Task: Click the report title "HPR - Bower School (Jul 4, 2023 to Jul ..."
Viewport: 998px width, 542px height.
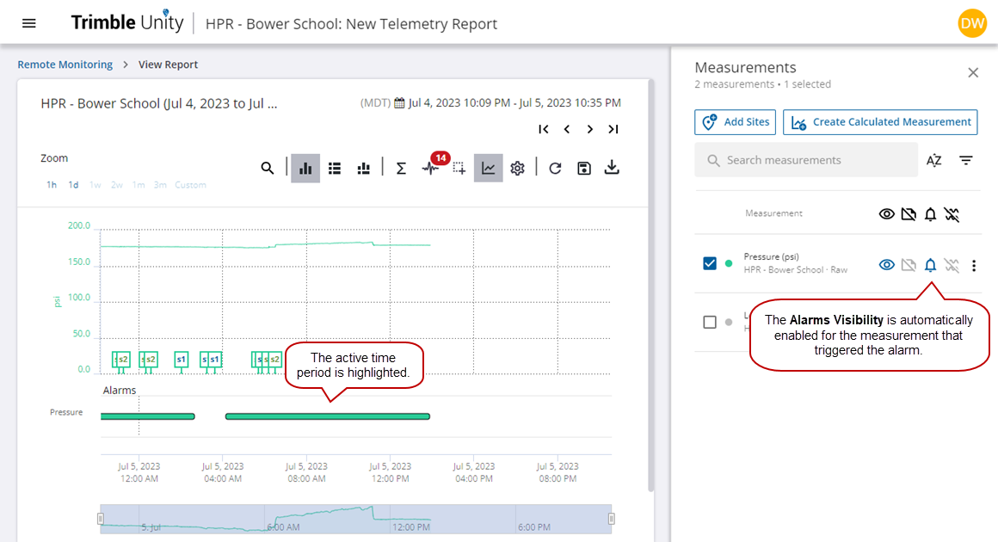Action: pos(159,104)
